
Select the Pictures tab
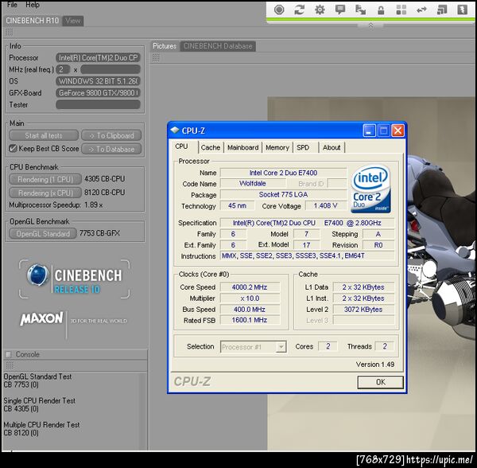165,46
